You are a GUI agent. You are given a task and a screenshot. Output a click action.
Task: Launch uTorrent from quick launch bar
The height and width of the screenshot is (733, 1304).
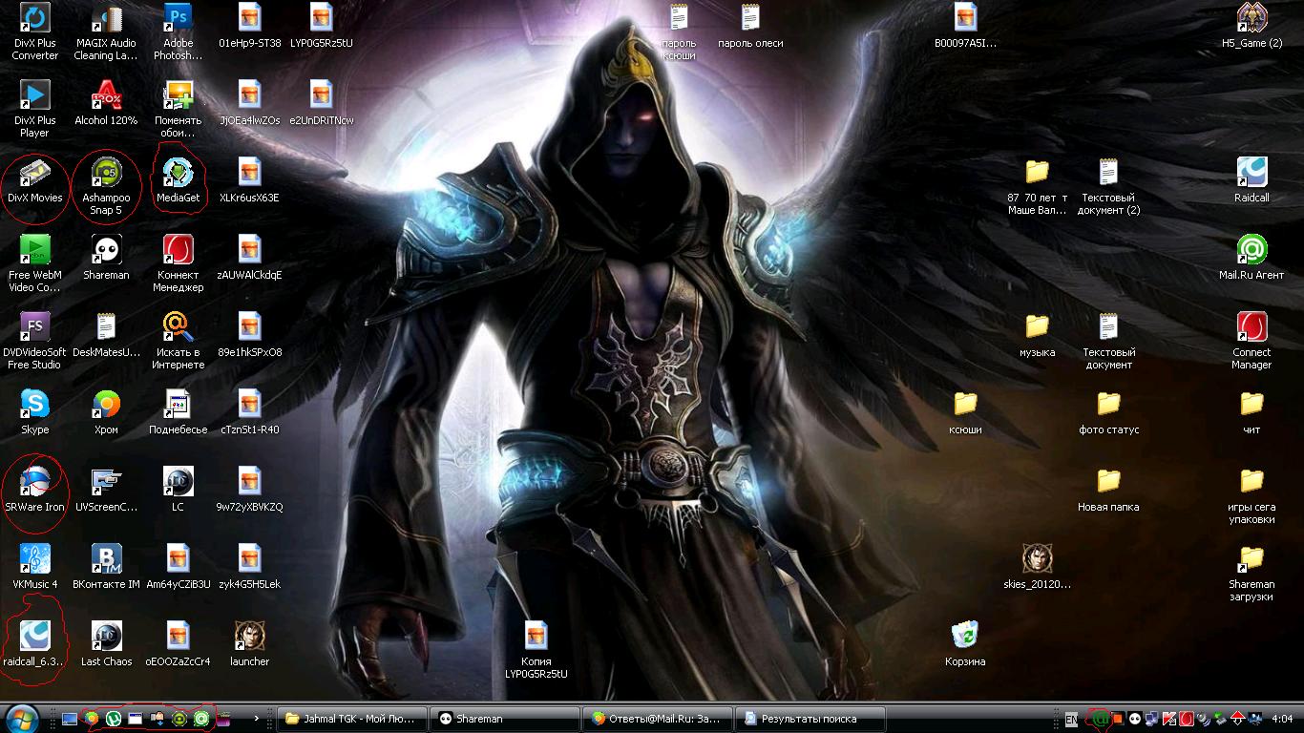114,719
